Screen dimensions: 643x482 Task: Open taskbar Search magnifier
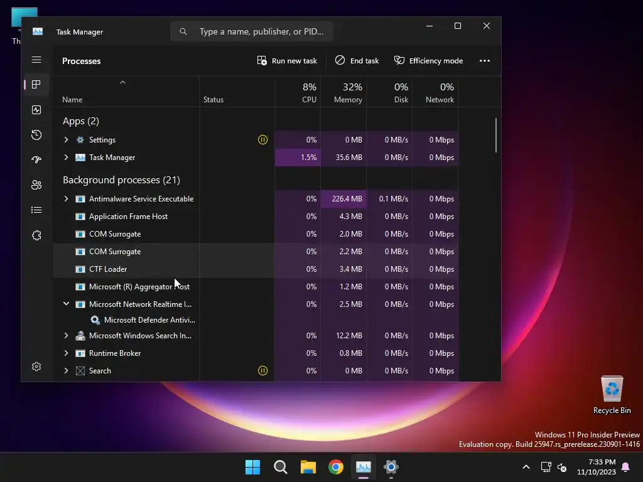[281, 467]
